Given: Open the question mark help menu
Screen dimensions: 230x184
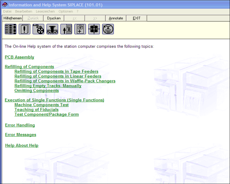Looking at the screenshot, I should tap(78, 11).
